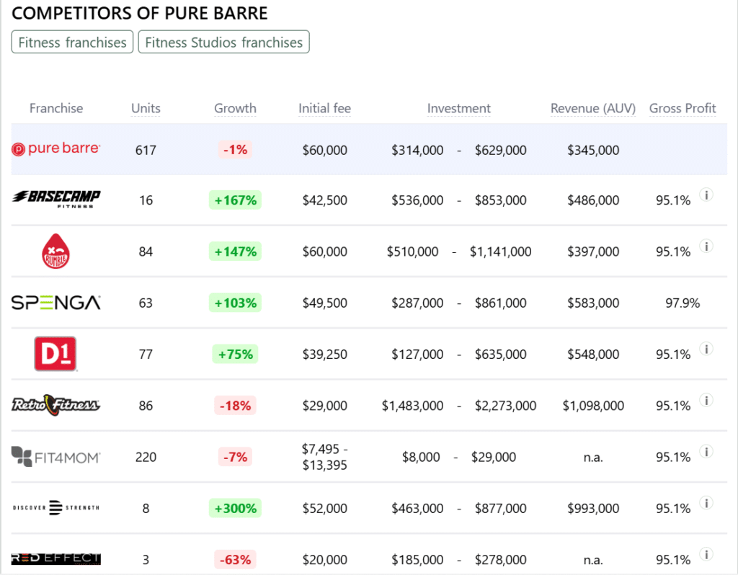Select the $993,000 revenue value
Image resolution: width=738 pixels, height=575 pixels.
tap(593, 508)
